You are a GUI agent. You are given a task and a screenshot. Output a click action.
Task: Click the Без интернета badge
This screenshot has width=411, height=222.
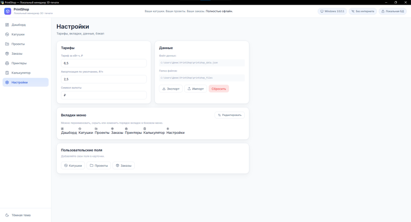(x=363, y=11)
